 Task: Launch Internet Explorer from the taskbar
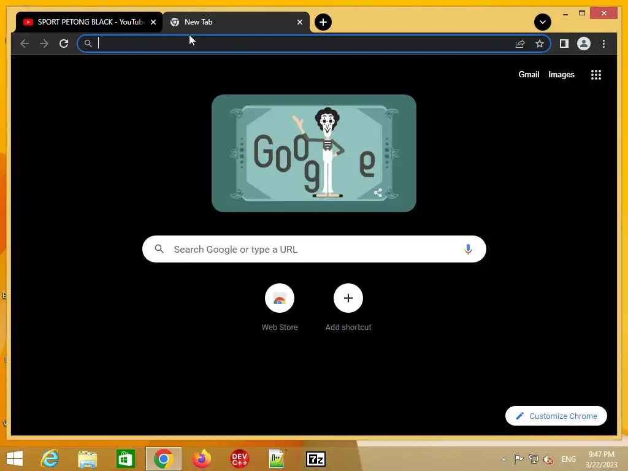[x=50, y=459]
